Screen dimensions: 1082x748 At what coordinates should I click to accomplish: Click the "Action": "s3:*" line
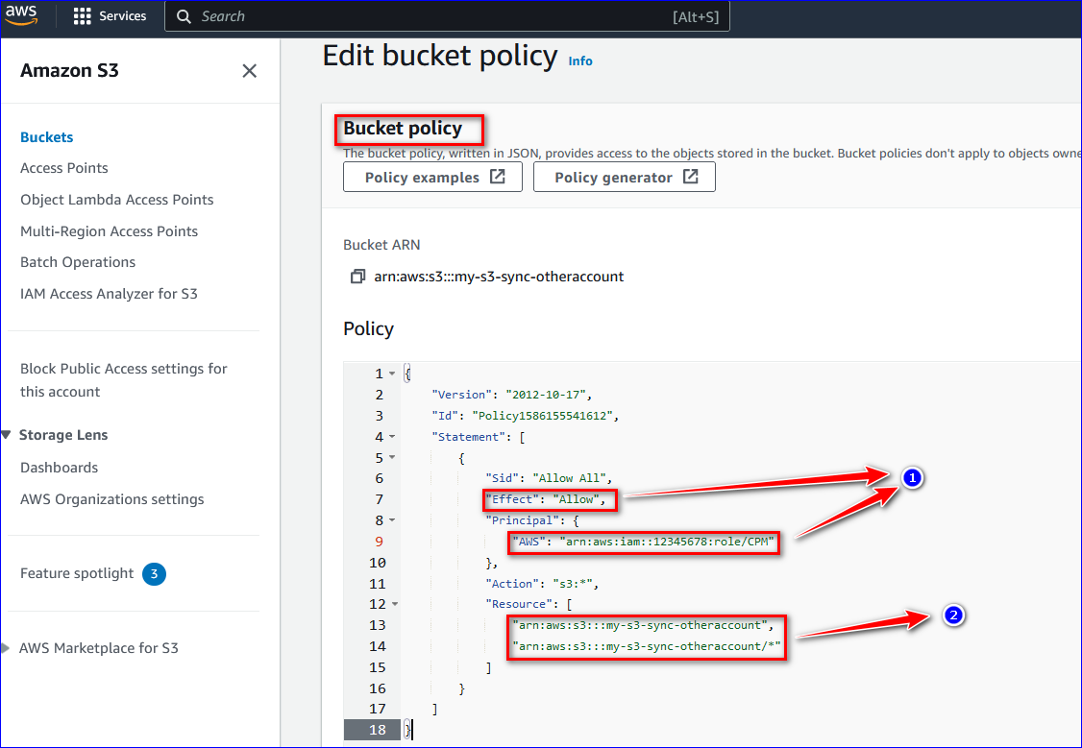(542, 584)
